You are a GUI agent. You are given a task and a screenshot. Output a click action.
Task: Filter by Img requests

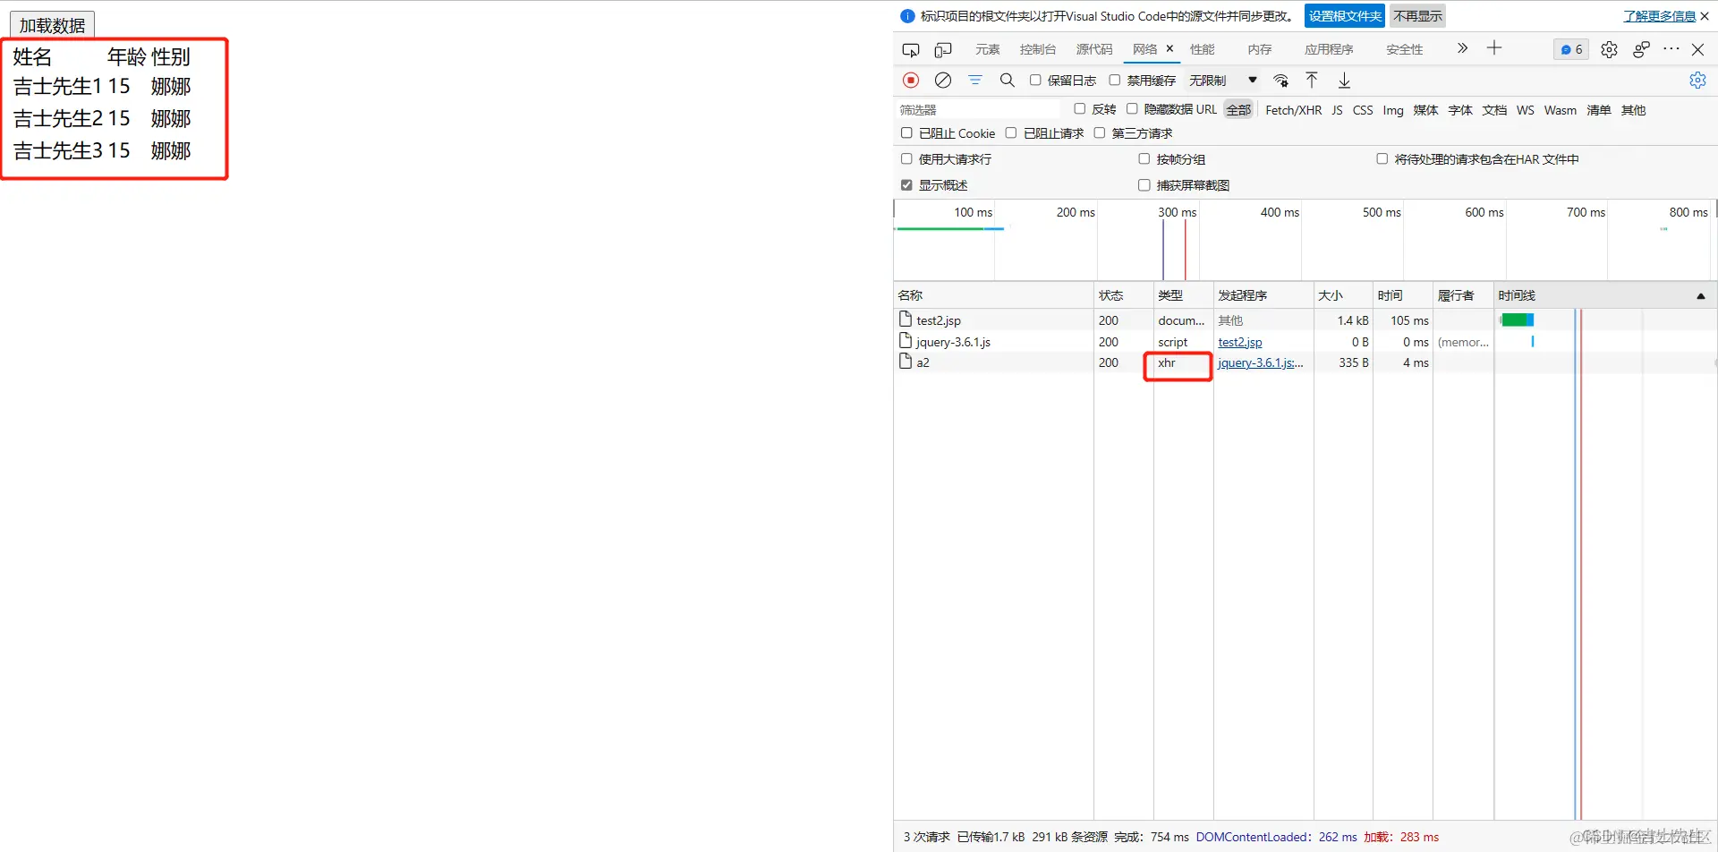click(1393, 110)
